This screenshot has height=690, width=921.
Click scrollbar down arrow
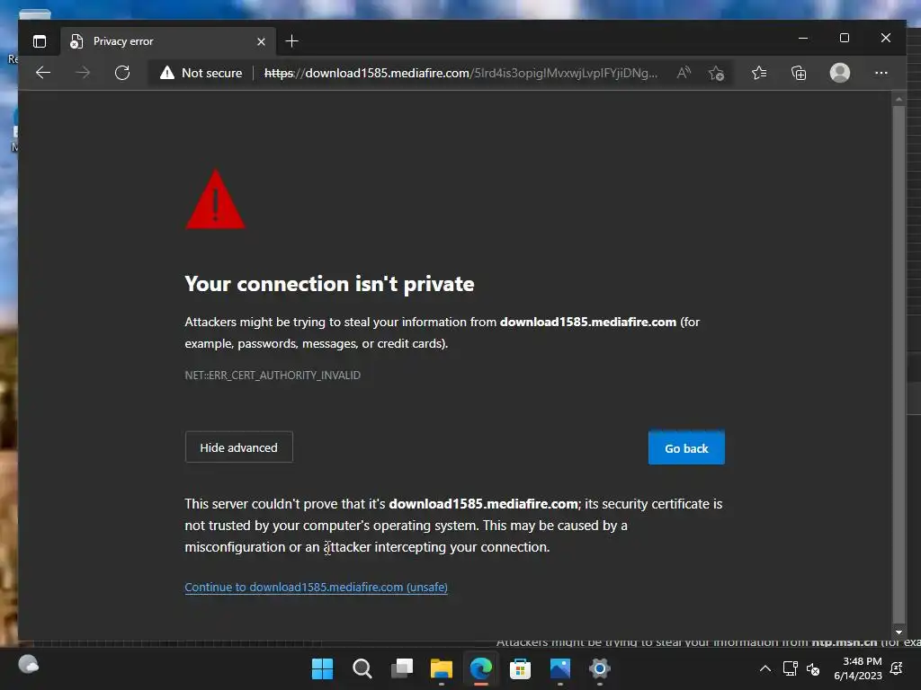[x=899, y=632]
